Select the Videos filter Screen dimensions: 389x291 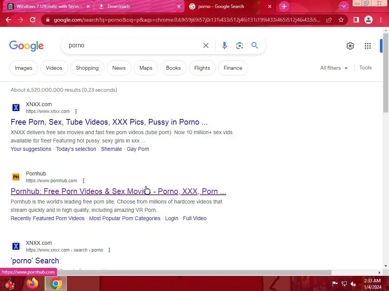click(x=54, y=68)
